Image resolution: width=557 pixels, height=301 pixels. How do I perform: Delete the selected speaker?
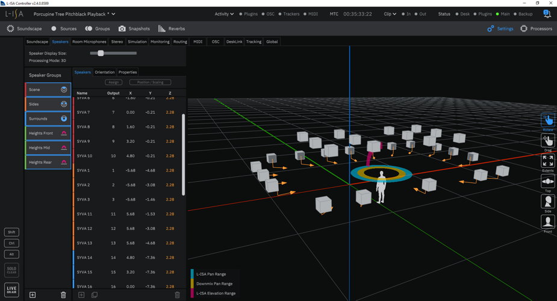[177, 294]
